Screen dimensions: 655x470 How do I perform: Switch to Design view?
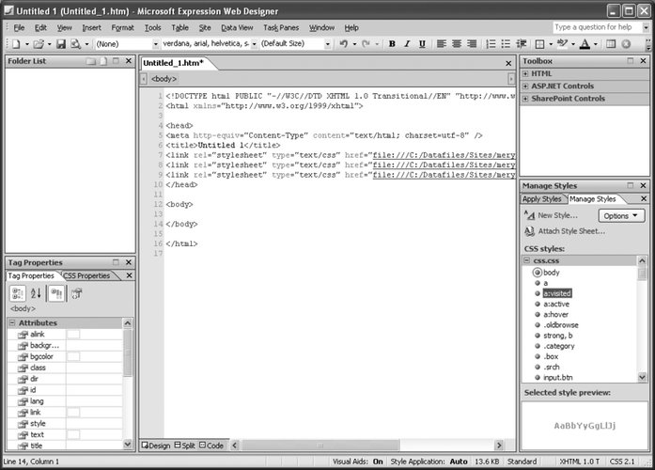click(156, 445)
